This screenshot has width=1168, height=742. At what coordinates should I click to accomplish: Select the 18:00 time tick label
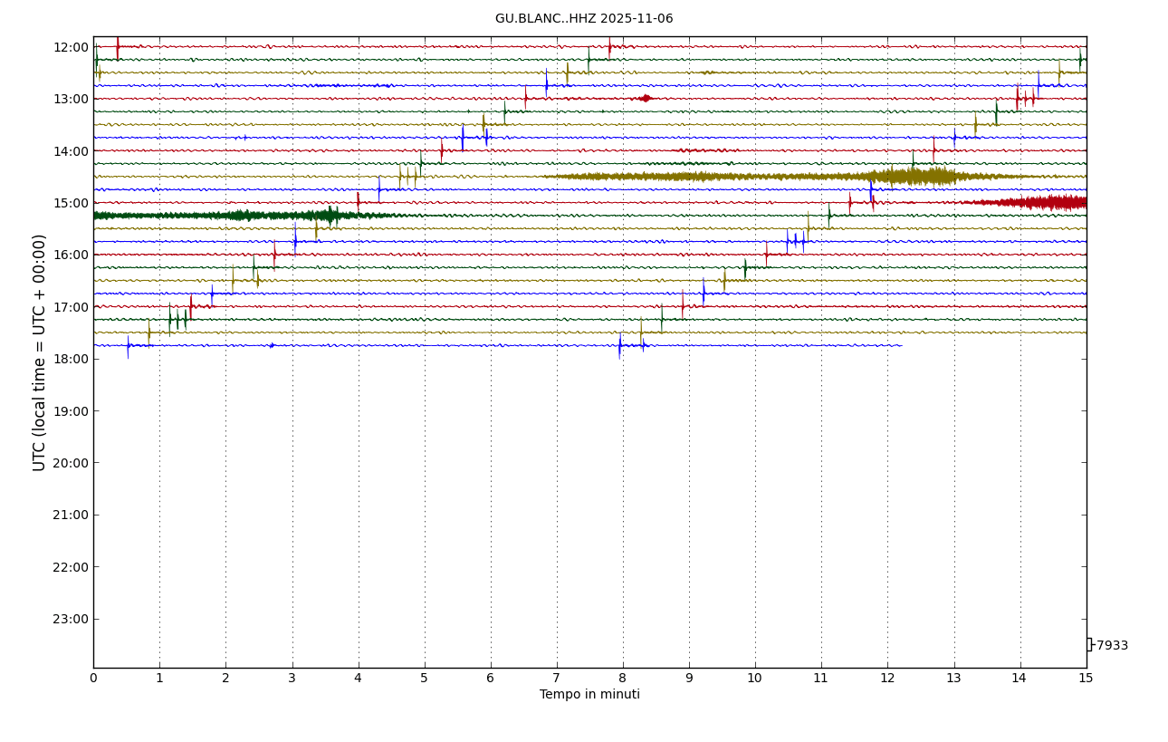click(71, 359)
